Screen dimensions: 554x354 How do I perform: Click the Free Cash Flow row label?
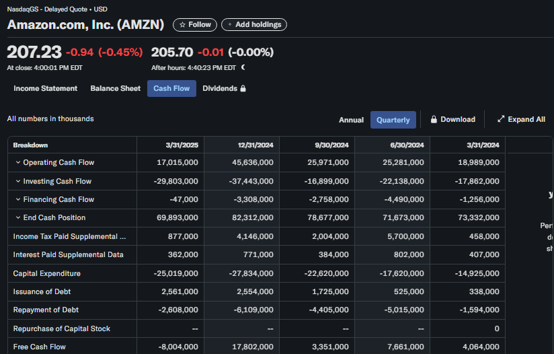click(39, 347)
